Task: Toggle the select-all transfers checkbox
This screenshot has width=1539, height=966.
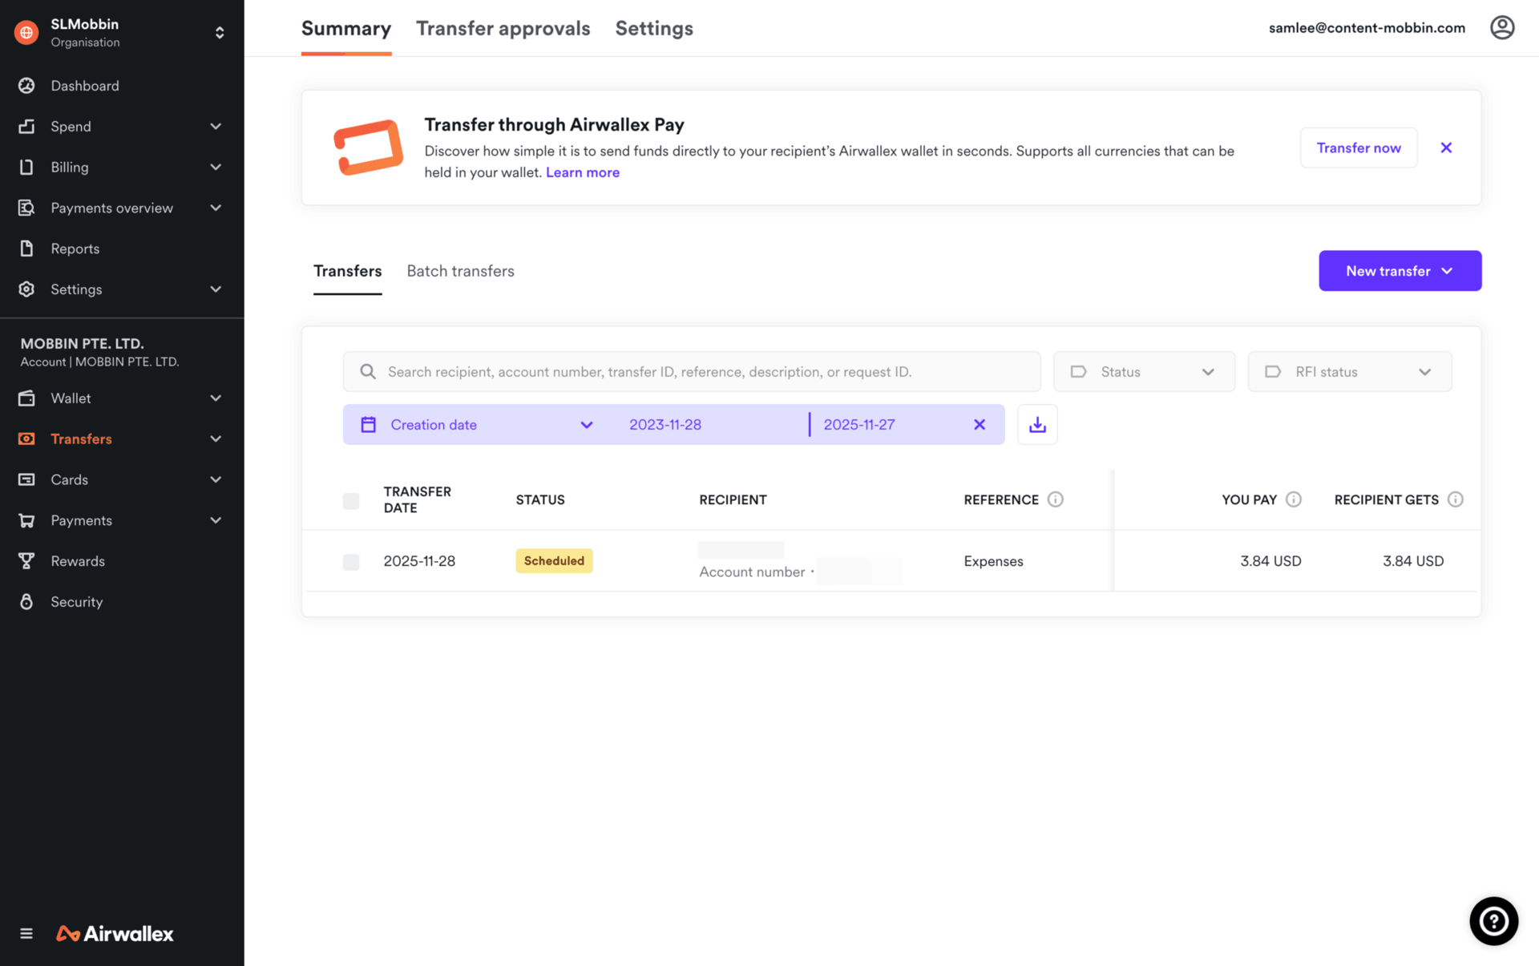Action: 351,501
